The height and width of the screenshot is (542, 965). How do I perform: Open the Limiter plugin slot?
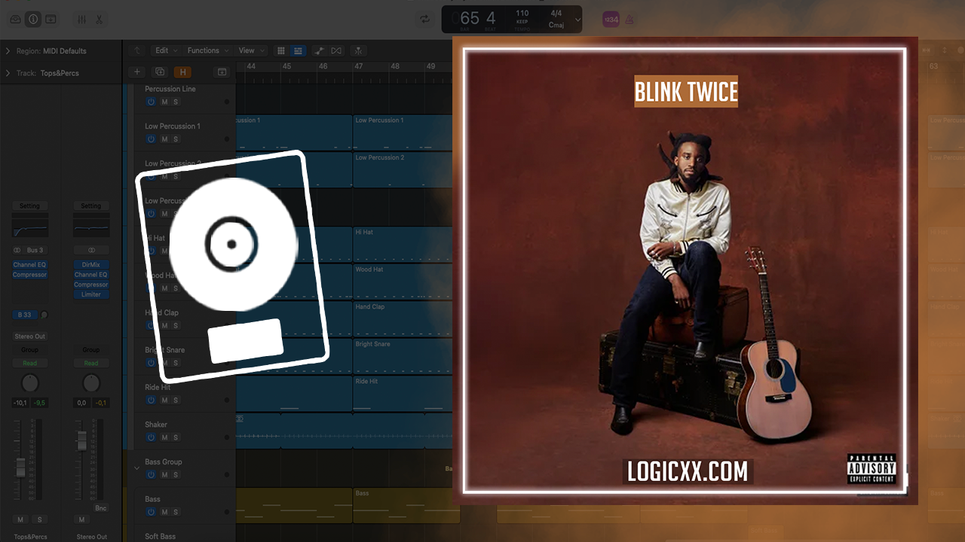tap(91, 294)
